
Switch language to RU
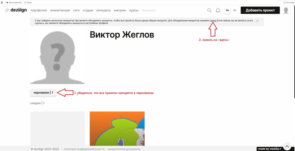[x=227, y=10]
